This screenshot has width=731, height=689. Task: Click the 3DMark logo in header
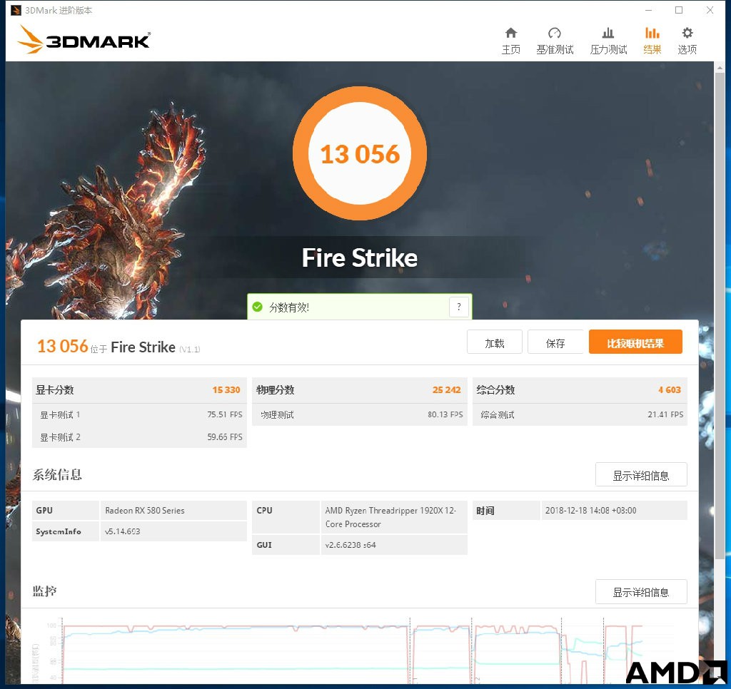pos(84,39)
